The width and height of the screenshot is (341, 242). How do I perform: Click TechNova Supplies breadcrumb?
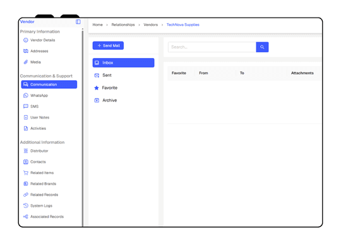183,25
